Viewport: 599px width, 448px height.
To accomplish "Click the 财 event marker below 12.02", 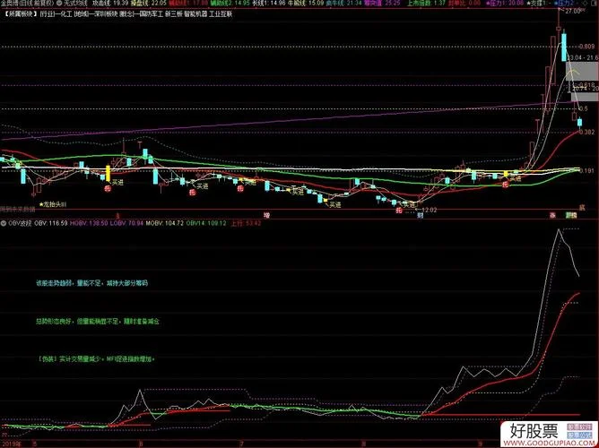I will click(x=420, y=216).
